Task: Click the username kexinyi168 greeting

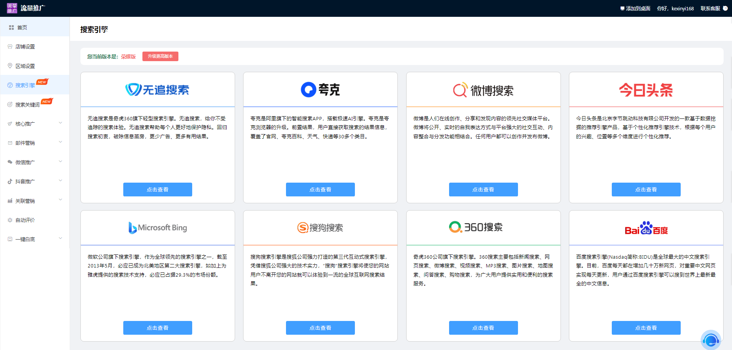Action: tap(675, 8)
